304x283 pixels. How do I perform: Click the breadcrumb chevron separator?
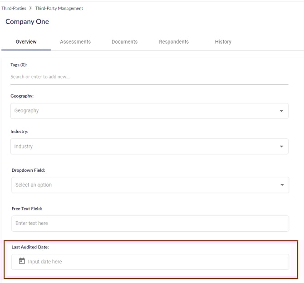click(31, 8)
